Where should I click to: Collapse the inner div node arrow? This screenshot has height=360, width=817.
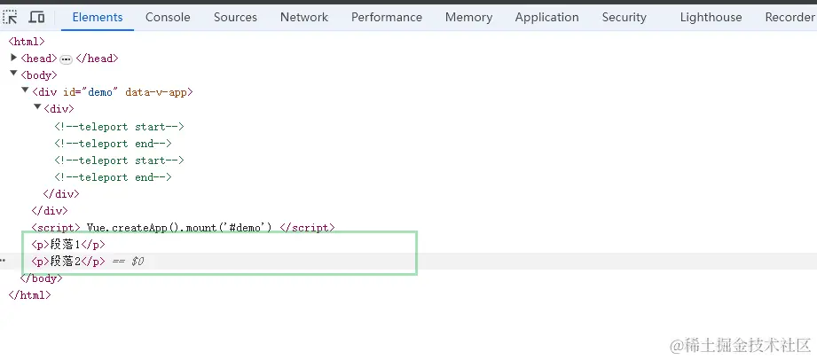[x=37, y=108]
